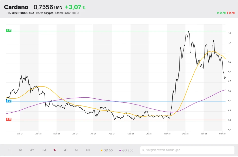Select the 6M chart range
Viewport: 238px width, 157px height.
click(x=44, y=150)
